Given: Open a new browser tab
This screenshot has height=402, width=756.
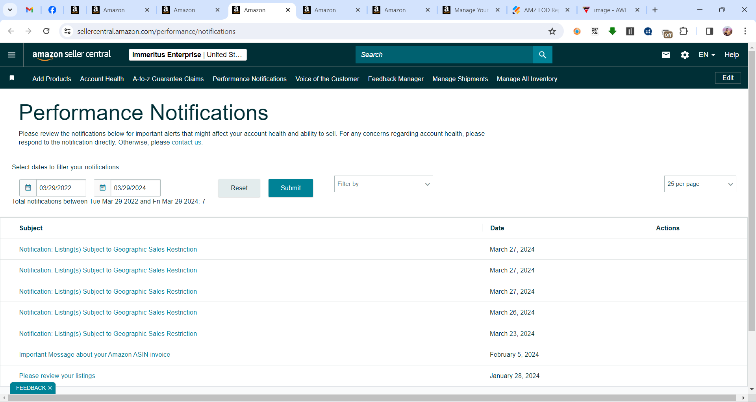Looking at the screenshot, I should point(655,10).
